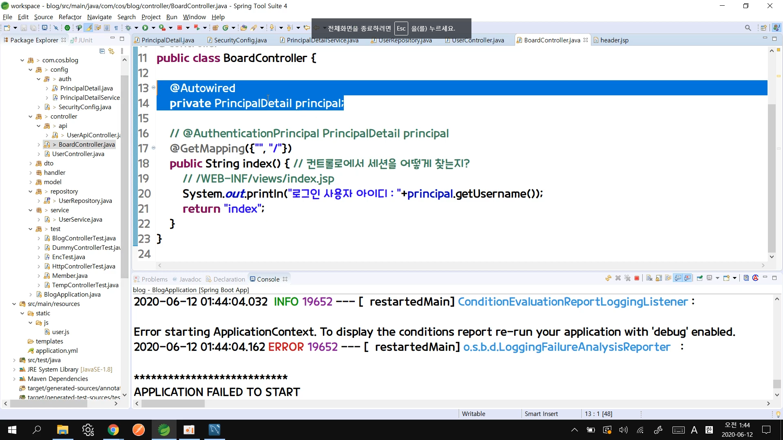This screenshot has width=783, height=440.
Task: Click the Debug bug icon in toolbar
Action: (128, 28)
